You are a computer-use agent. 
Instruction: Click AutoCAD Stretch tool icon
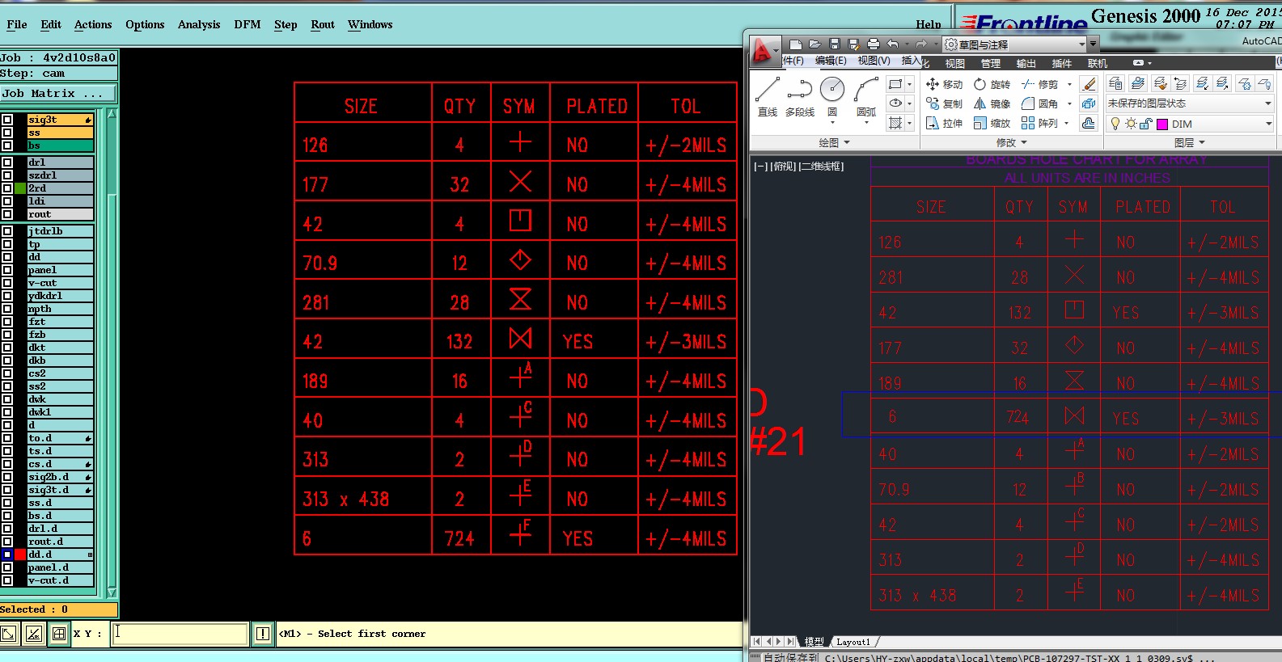pyautogui.click(x=932, y=123)
